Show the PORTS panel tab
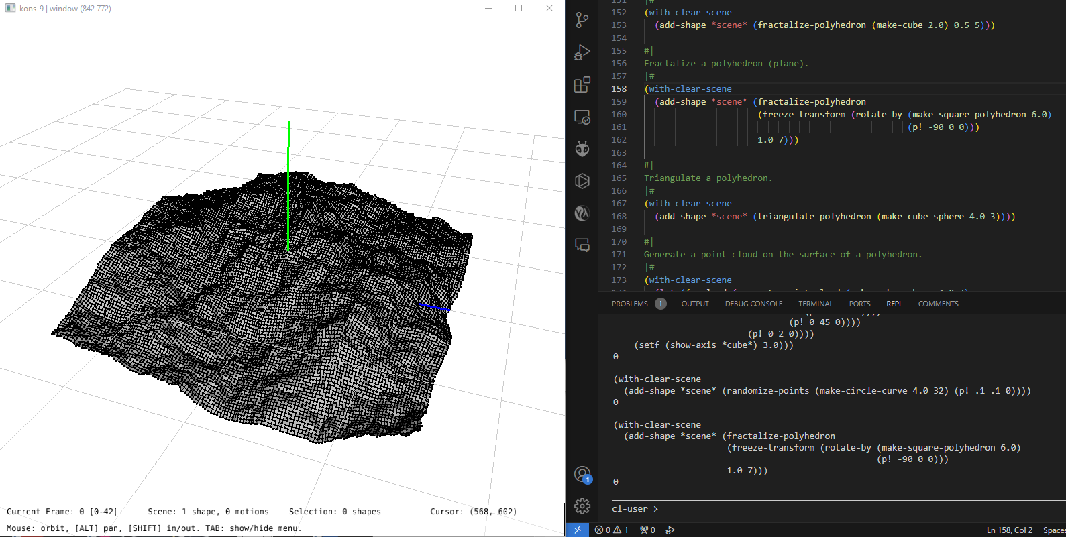The width and height of the screenshot is (1066, 537). coord(859,304)
